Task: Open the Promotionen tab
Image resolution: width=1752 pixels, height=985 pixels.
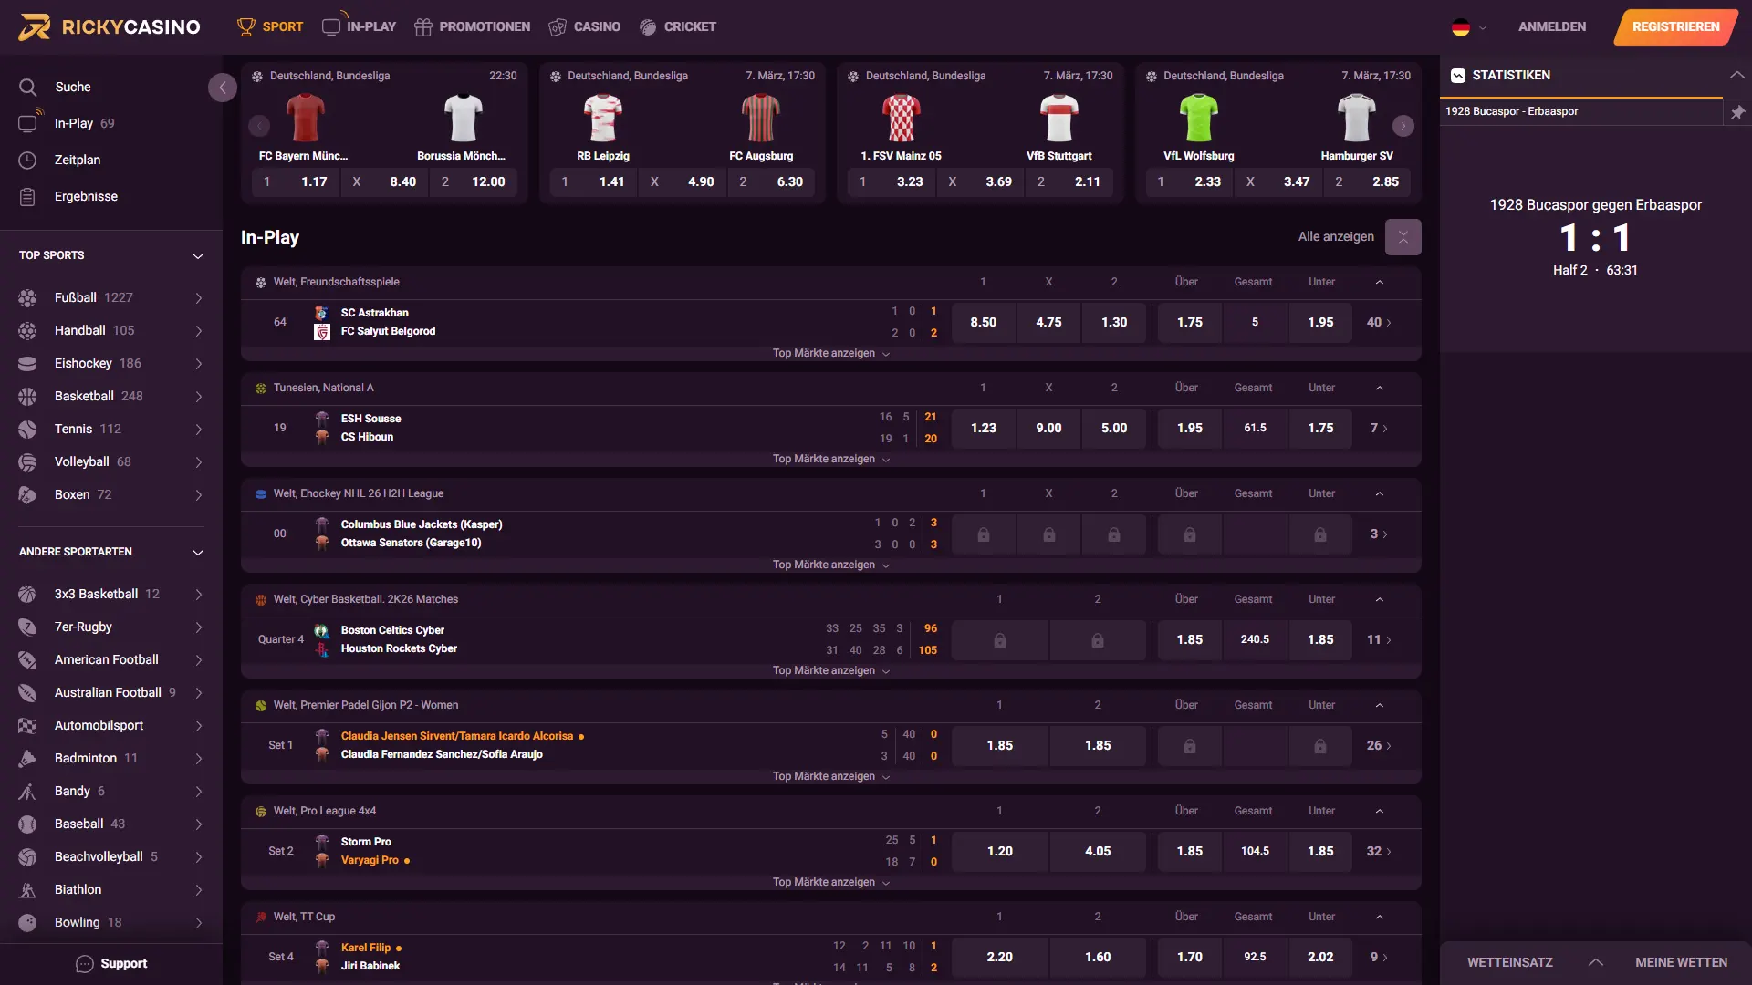Action: (472, 26)
